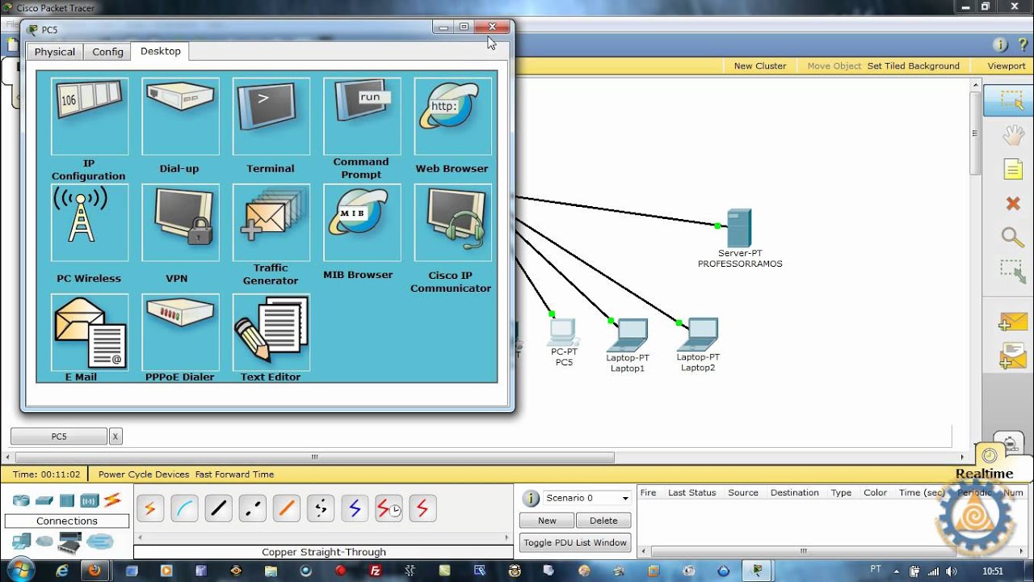Image resolution: width=1034 pixels, height=582 pixels.
Task: Select the Desktop tab
Action: [x=161, y=51]
